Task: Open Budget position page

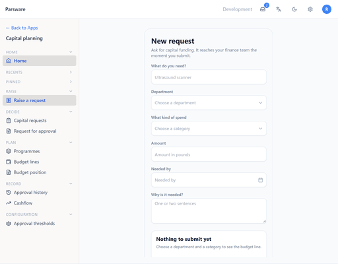Action: [x=40, y=172]
